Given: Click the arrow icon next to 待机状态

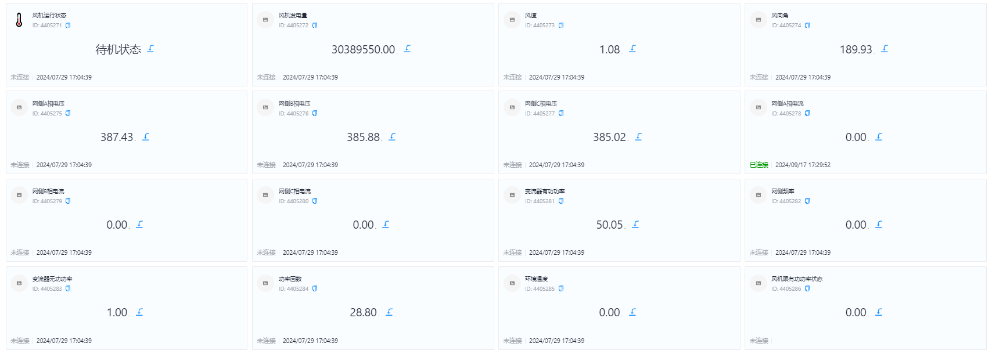Looking at the screenshot, I should 150,49.
